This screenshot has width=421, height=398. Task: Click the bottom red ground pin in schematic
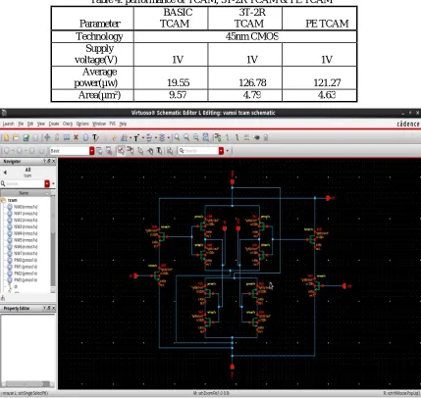pyautogui.click(x=233, y=367)
